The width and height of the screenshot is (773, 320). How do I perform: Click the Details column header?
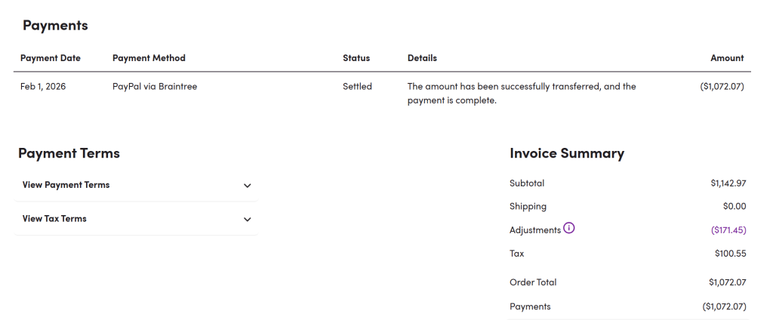click(422, 58)
